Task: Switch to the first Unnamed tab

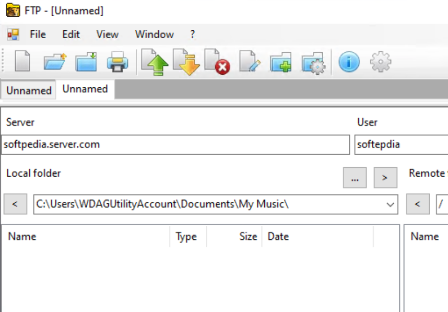Action: (x=29, y=90)
